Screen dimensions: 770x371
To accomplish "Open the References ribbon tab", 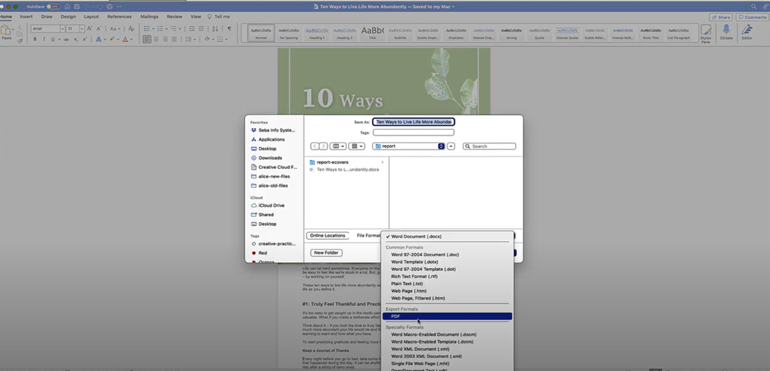I will click(x=119, y=17).
